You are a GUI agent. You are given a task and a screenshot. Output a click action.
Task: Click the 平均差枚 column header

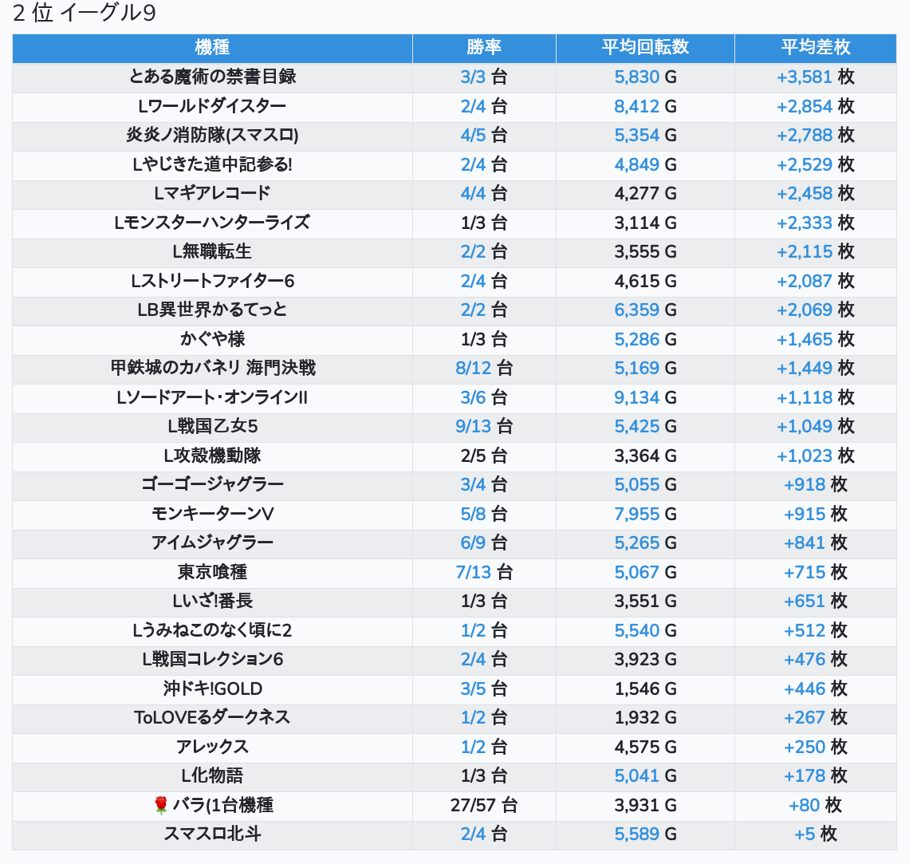point(816,48)
